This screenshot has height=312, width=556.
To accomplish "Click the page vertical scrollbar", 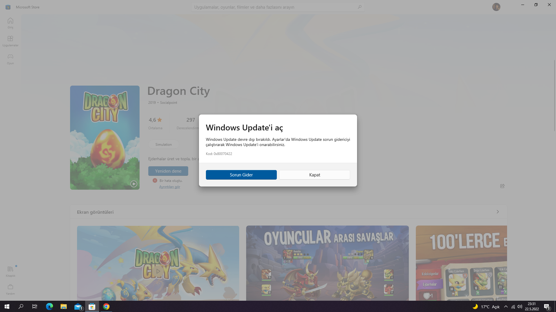I will 555,95.
